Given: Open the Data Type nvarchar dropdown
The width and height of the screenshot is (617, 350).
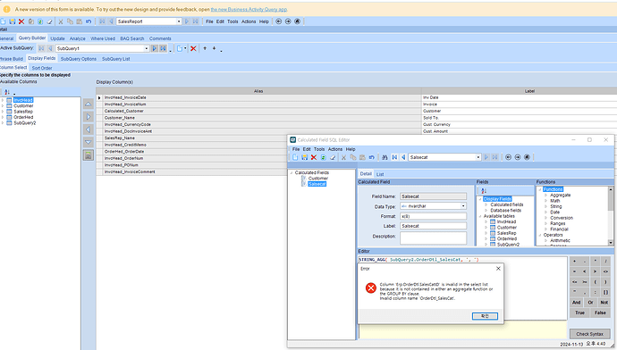Looking at the screenshot, I should pyautogui.click(x=463, y=206).
